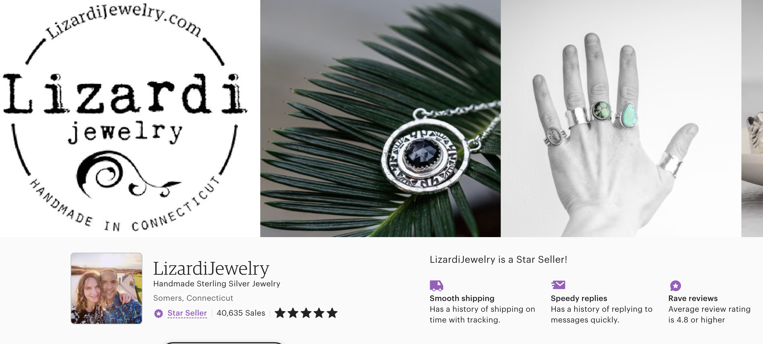Click the Smooth shipping heading
This screenshot has height=344, width=763.
coord(462,298)
